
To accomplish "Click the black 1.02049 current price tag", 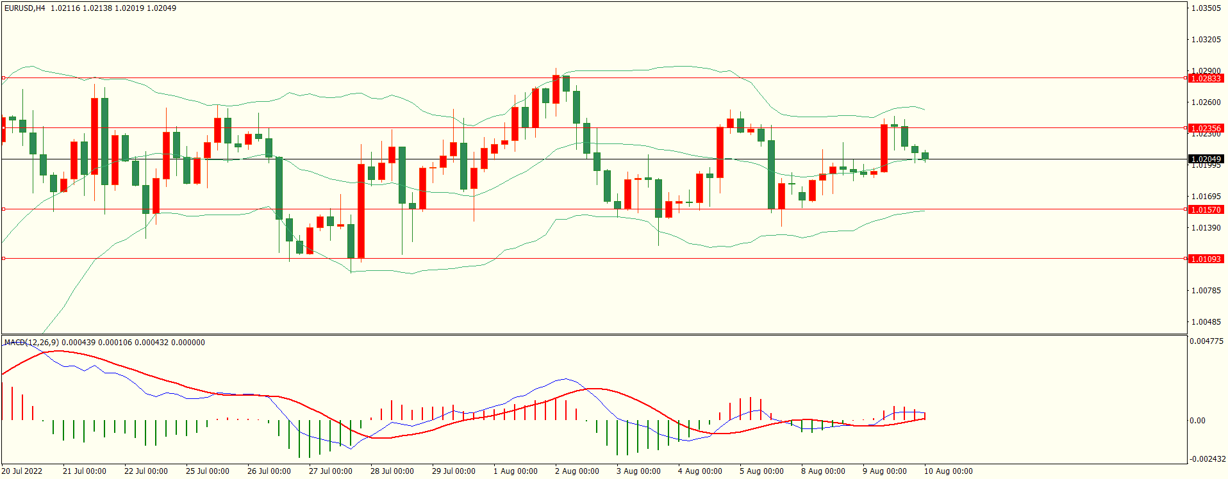I will click(1205, 159).
